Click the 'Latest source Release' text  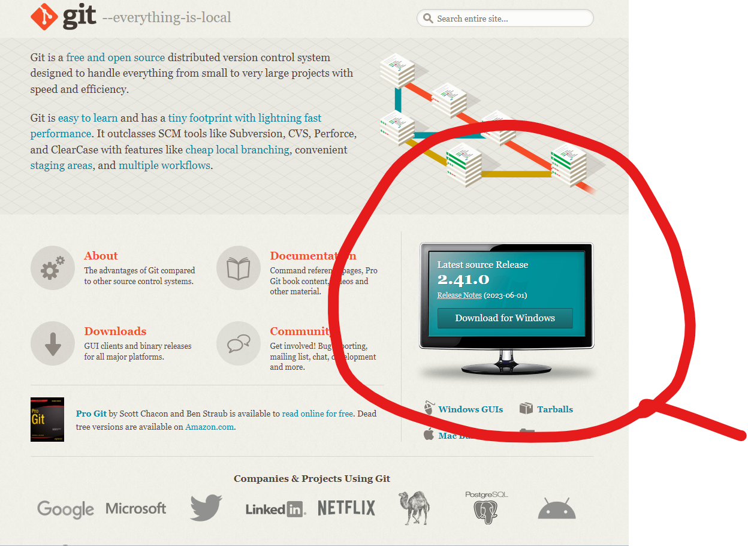pyautogui.click(x=482, y=264)
